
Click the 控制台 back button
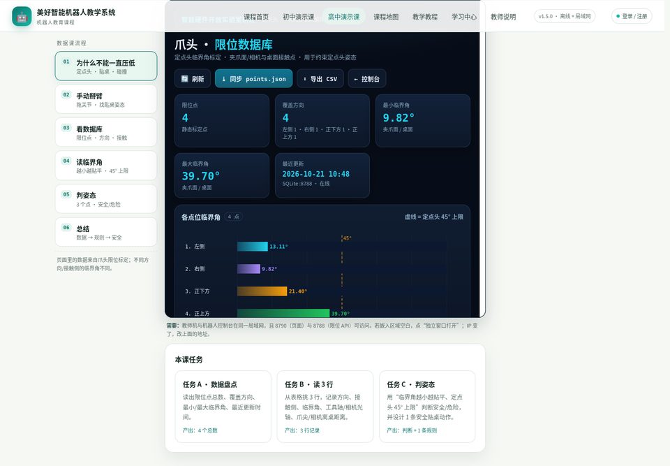point(367,79)
